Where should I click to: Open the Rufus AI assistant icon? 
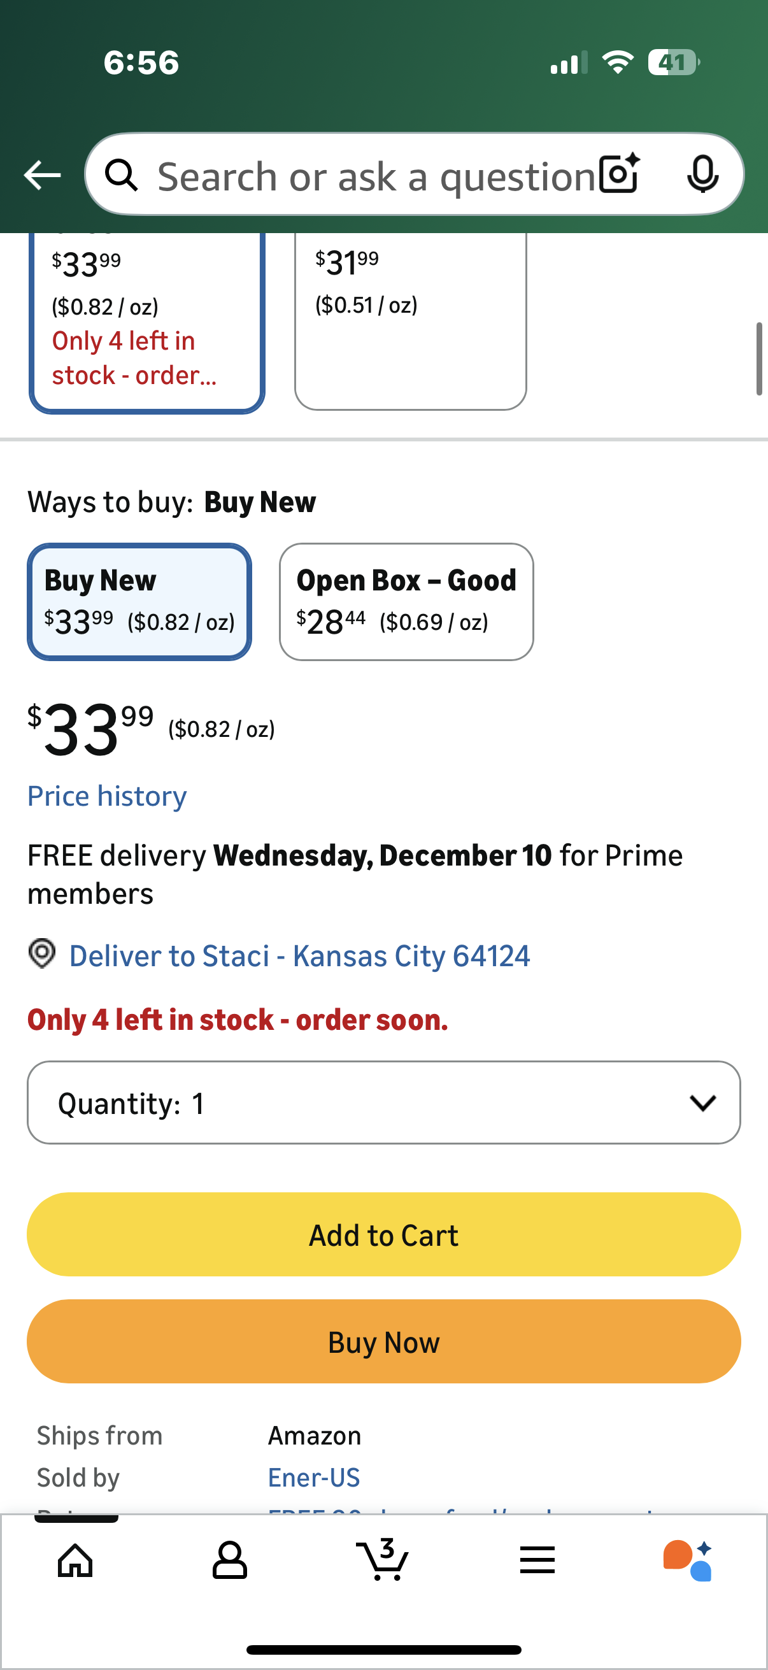pos(688,1560)
